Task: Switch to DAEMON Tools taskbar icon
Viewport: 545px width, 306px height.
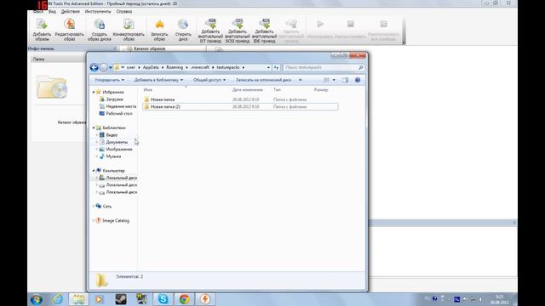Action: click(205, 299)
